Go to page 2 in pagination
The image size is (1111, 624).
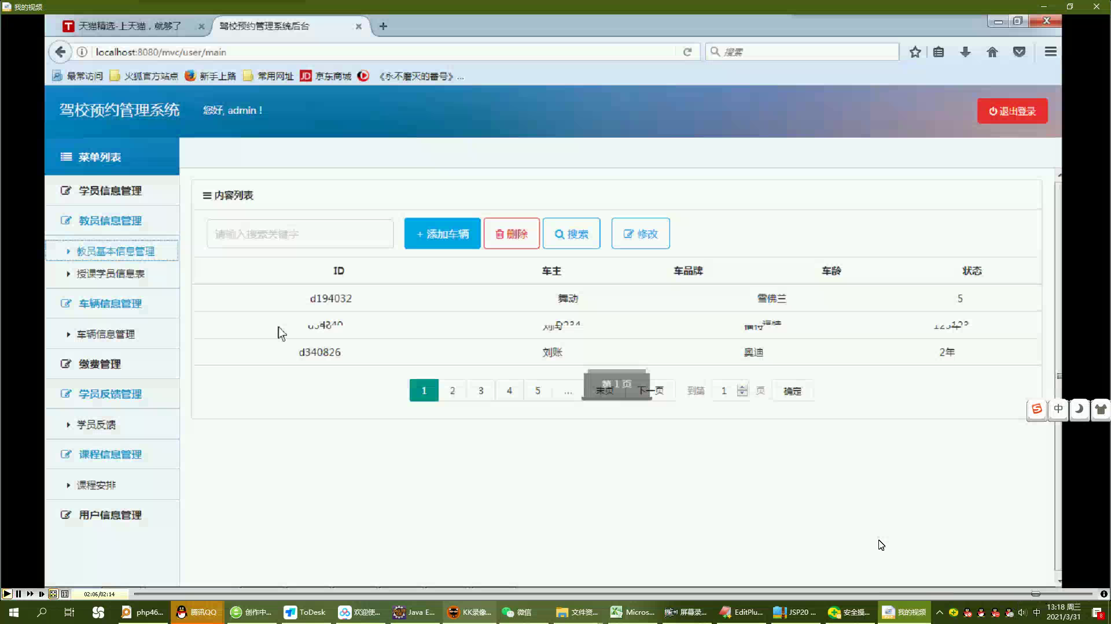453,391
